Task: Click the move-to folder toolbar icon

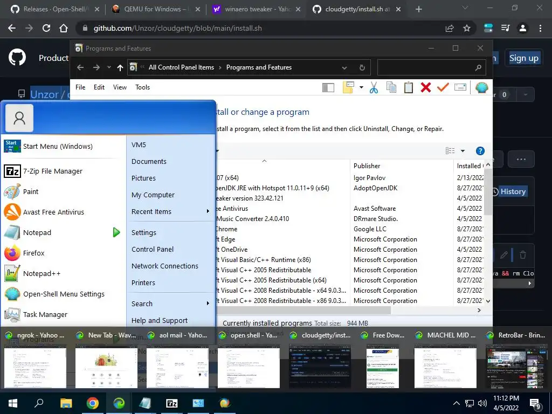Action: coord(348,87)
